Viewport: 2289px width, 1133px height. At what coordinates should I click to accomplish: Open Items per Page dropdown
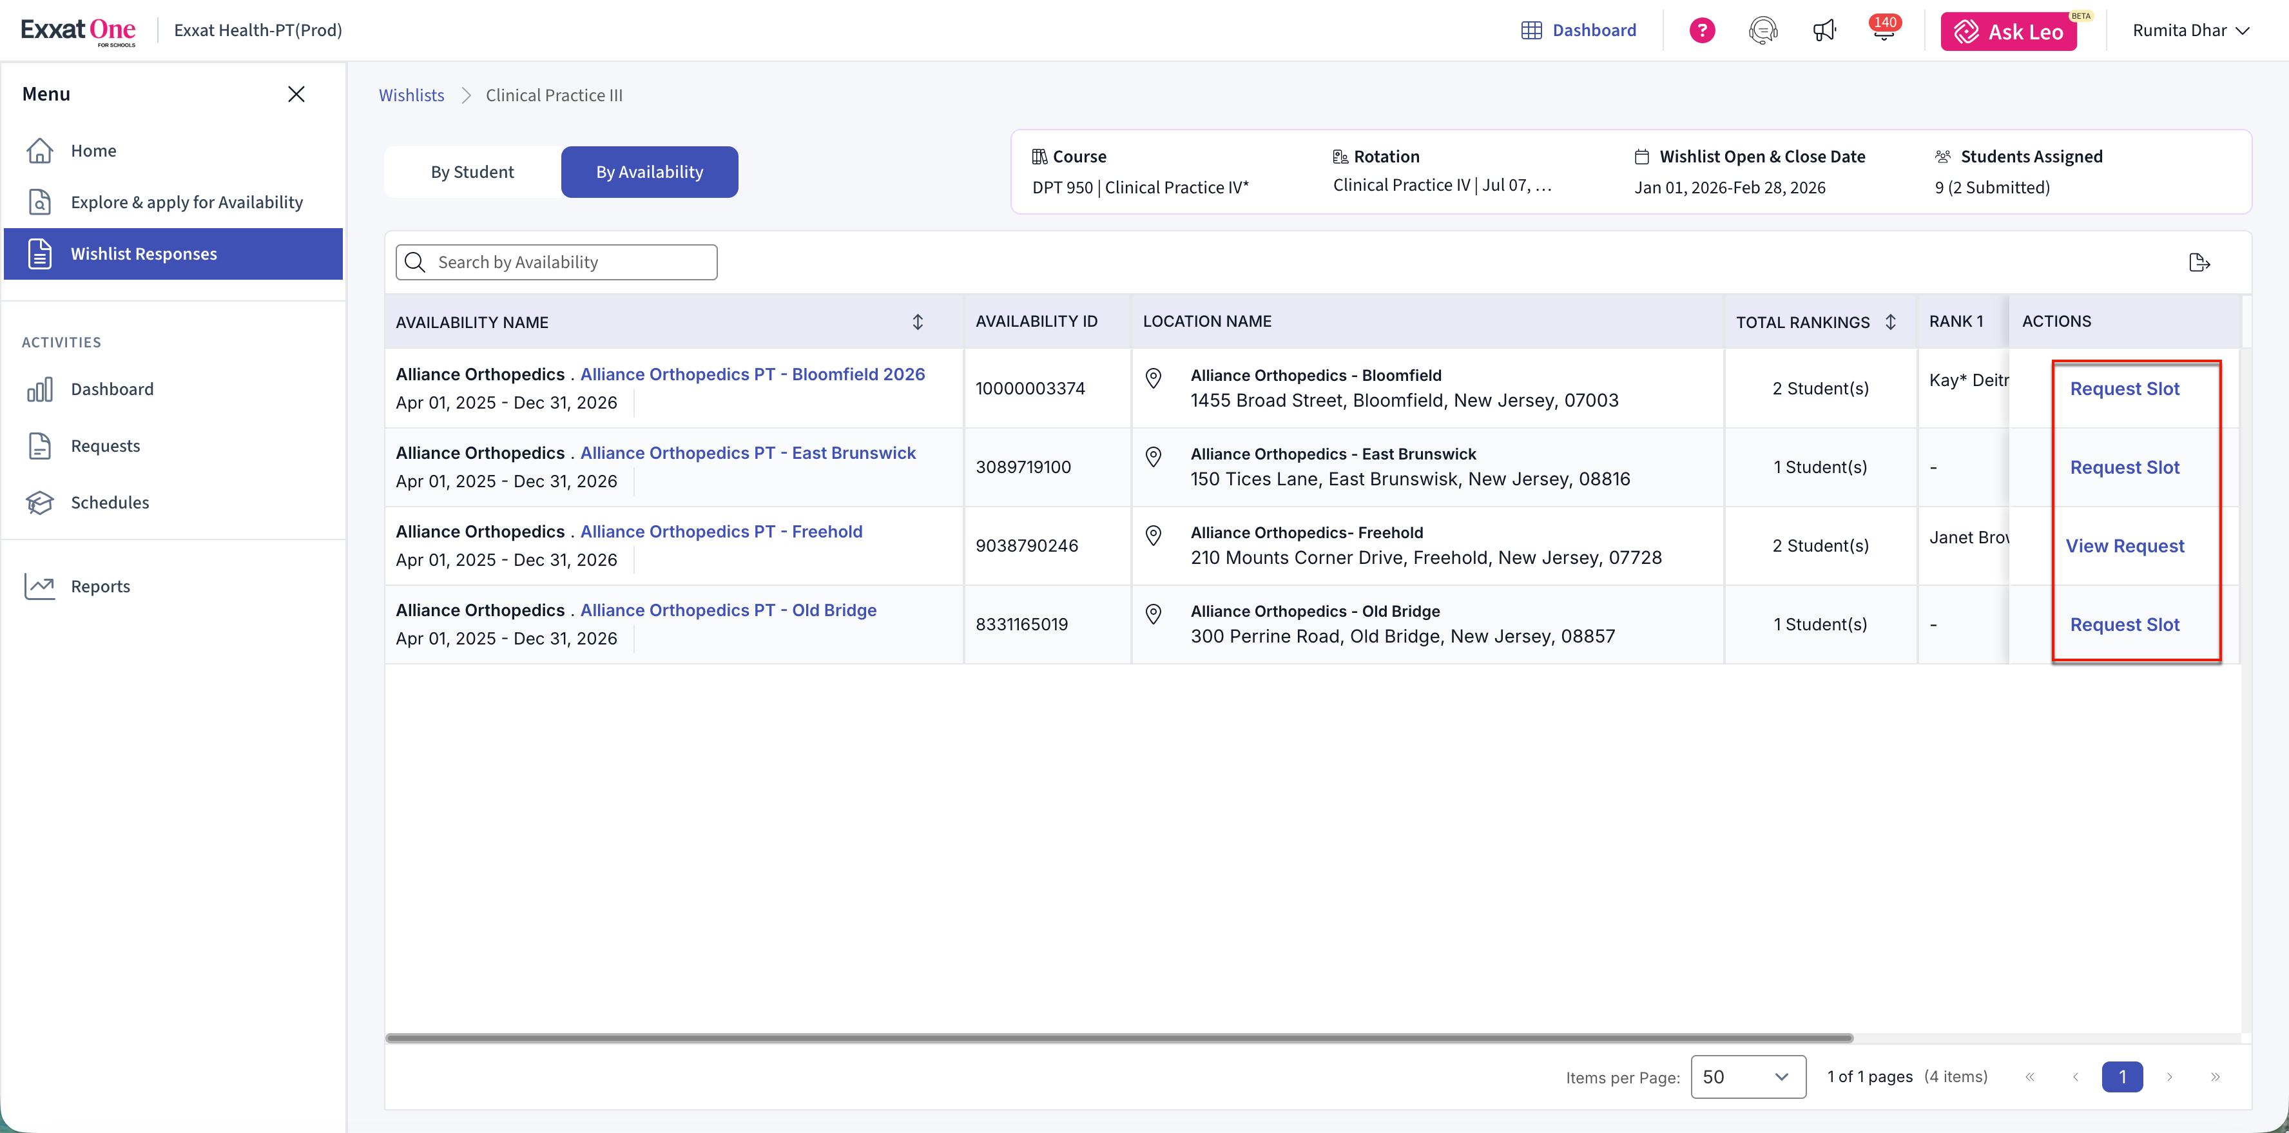[x=1747, y=1076]
